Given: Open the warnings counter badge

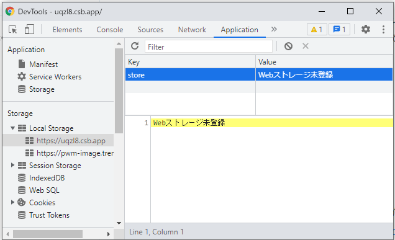Looking at the screenshot, I should pyautogui.click(x=317, y=29).
